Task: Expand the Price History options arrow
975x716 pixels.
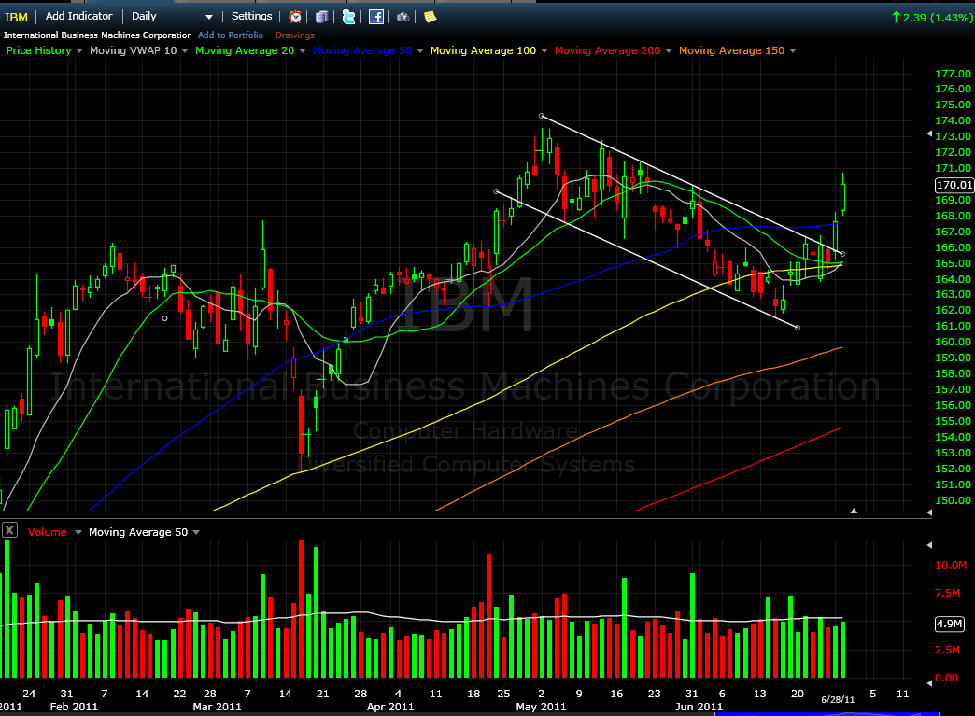Action: pos(79,51)
